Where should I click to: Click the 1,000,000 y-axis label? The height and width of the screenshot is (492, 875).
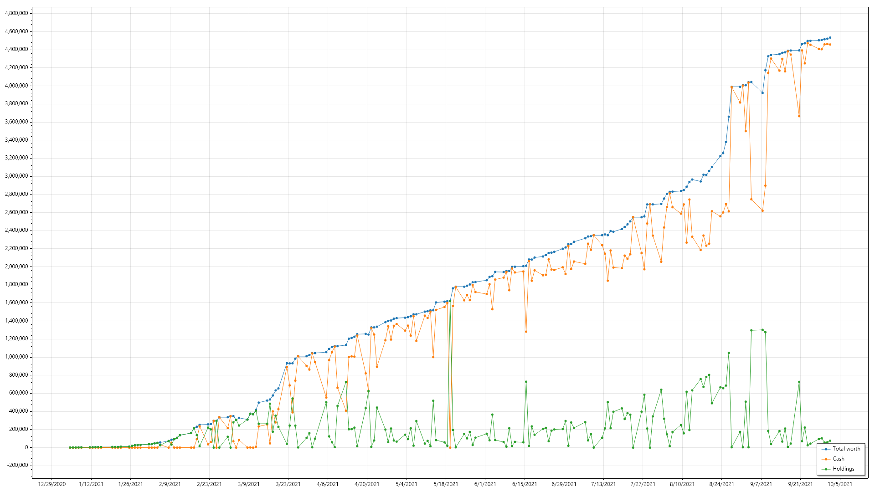pos(16,357)
